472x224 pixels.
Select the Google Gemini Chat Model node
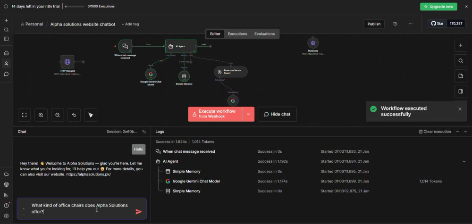151,74
